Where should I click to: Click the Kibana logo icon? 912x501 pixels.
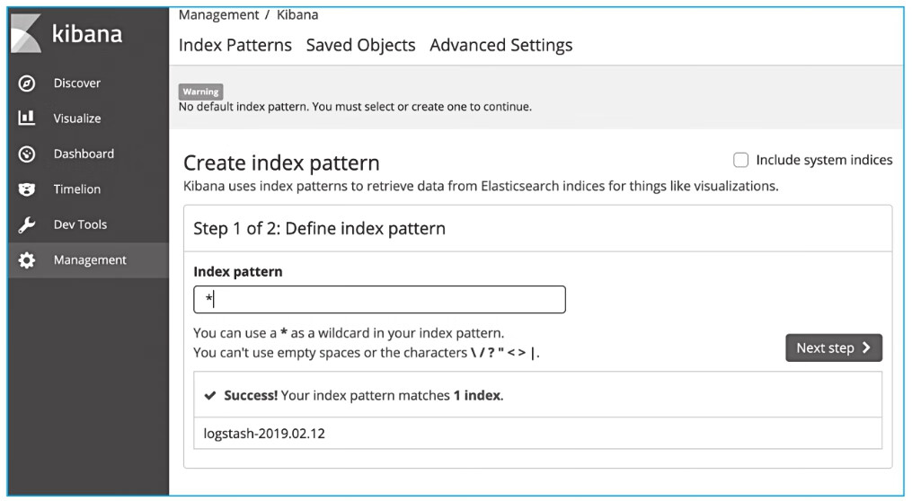(x=26, y=35)
